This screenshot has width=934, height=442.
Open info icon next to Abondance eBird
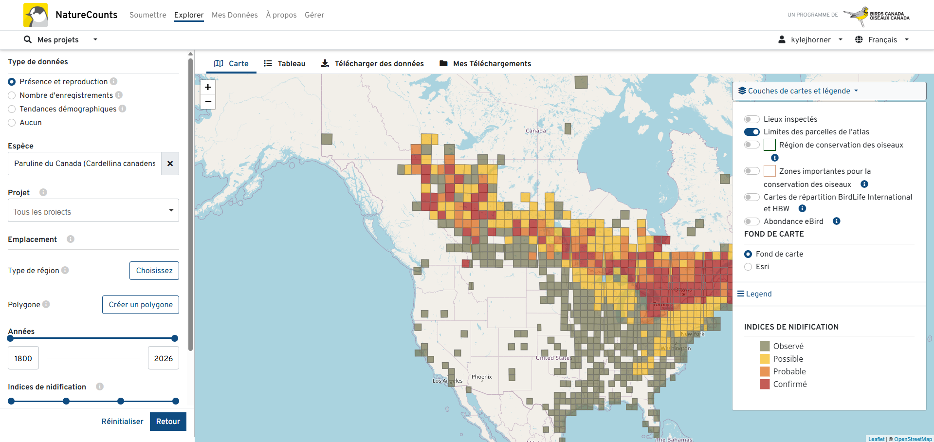coord(836,221)
